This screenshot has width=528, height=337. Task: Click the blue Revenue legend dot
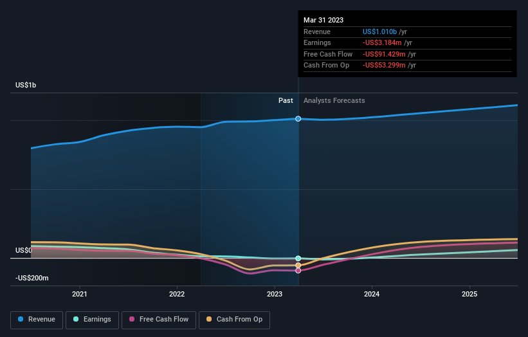click(21, 319)
